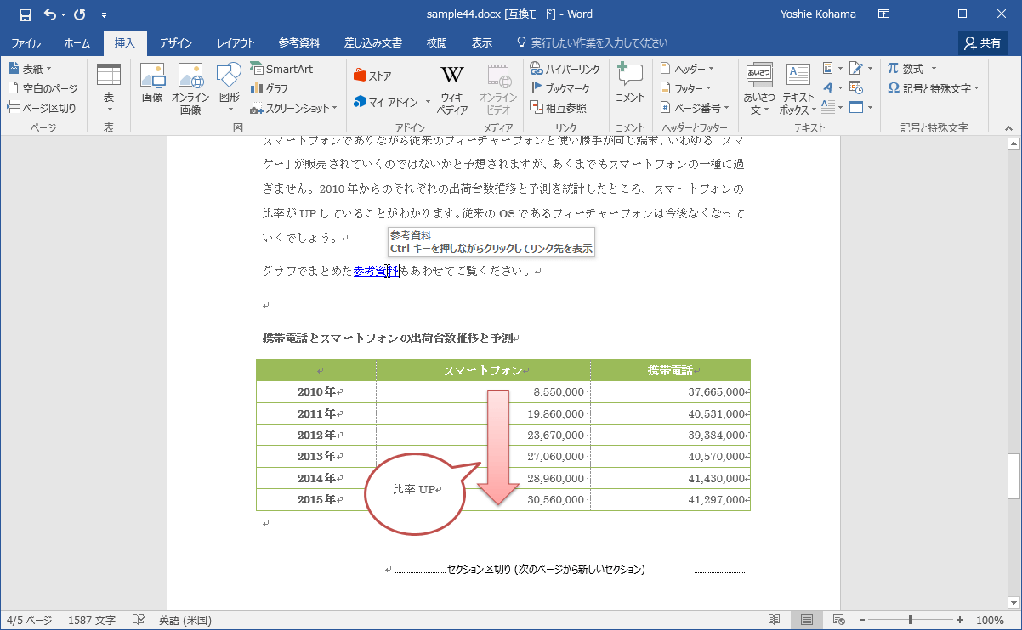This screenshot has width=1022, height=630.
Task: Select the red down arrow shape
Action: [498, 448]
